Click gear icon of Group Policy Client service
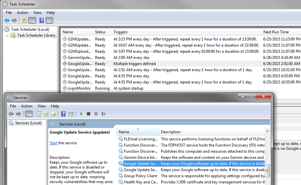The image size is (301, 185). [121, 176]
